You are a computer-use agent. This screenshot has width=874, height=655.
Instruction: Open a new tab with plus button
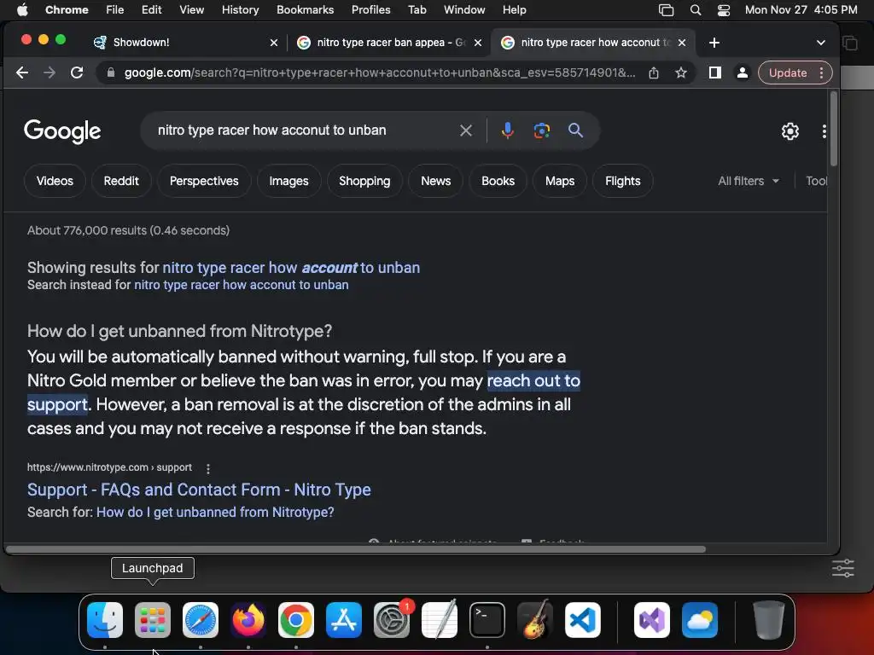point(714,43)
